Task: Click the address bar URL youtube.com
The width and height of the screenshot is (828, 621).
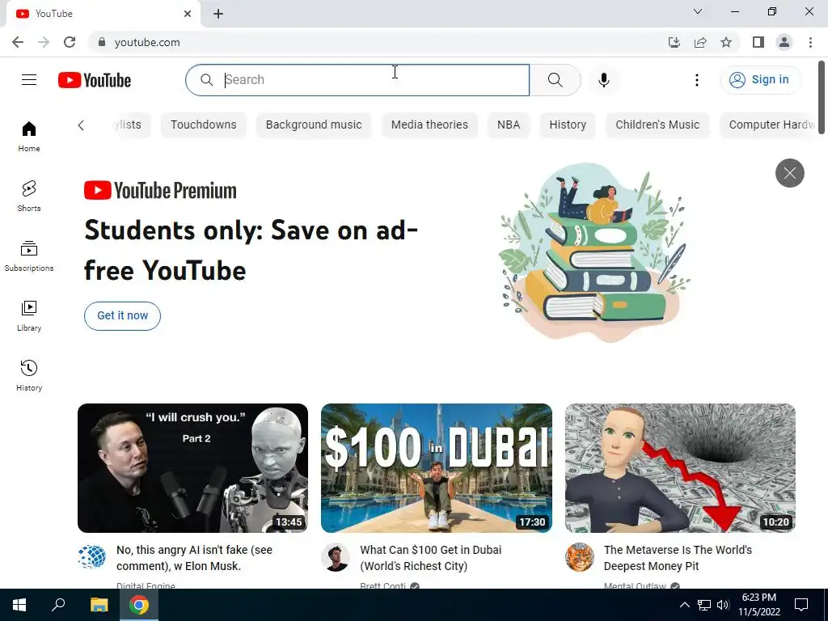Action: point(147,42)
